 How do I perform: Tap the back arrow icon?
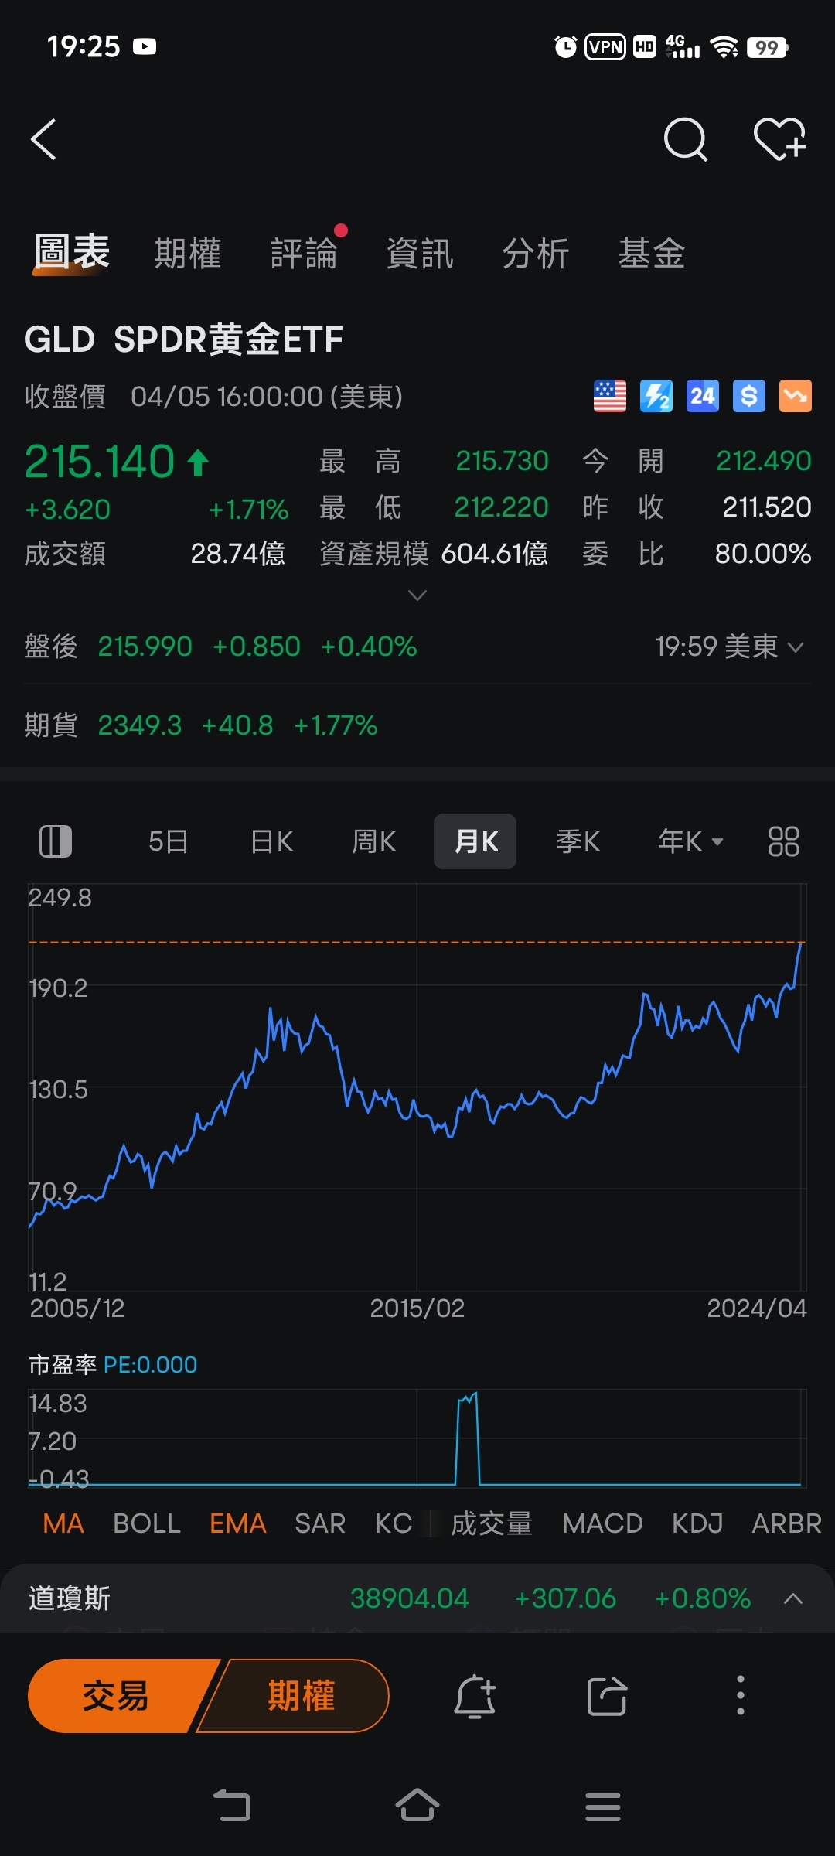[43, 139]
